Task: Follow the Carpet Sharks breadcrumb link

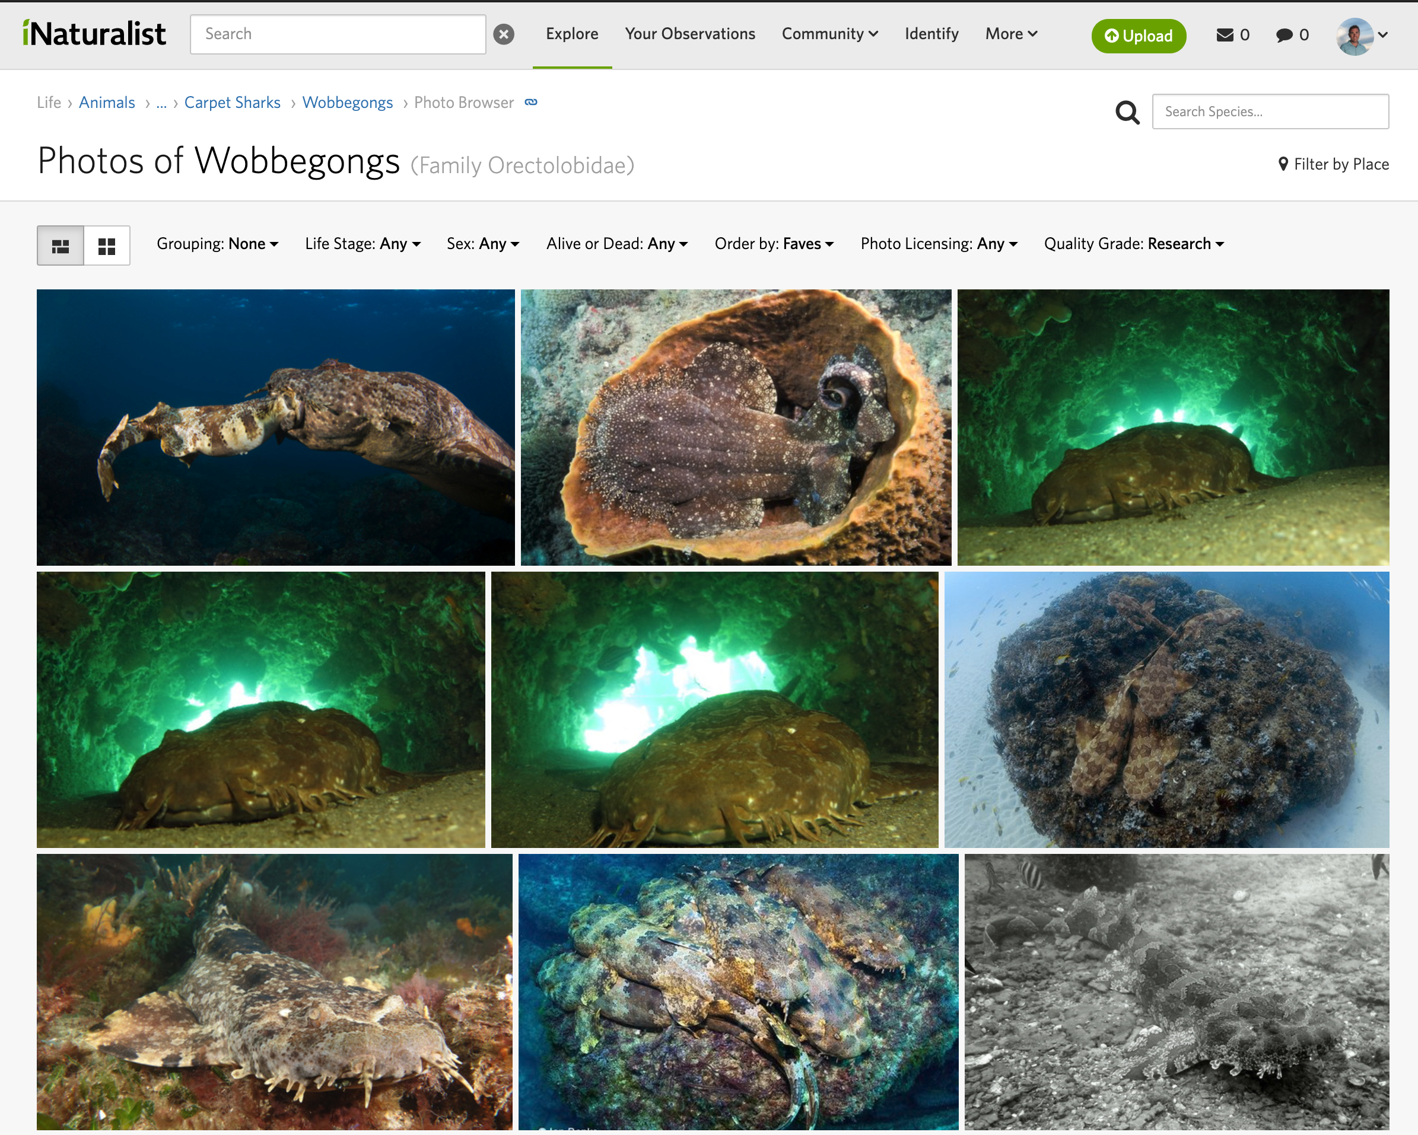Action: (232, 103)
